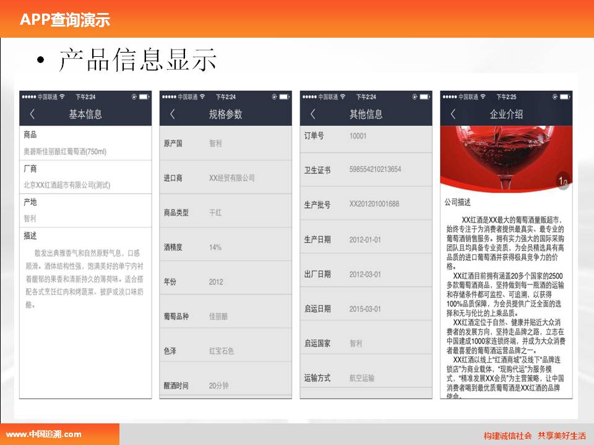This screenshot has height=445, width=594.
Task: Select certificate number 598554210213654
Action: tap(375, 169)
